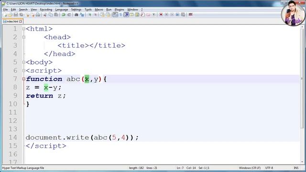This screenshot has width=306, height=172.
Task: Toggle the file monitoring eye icon
Action: click(154, 15)
